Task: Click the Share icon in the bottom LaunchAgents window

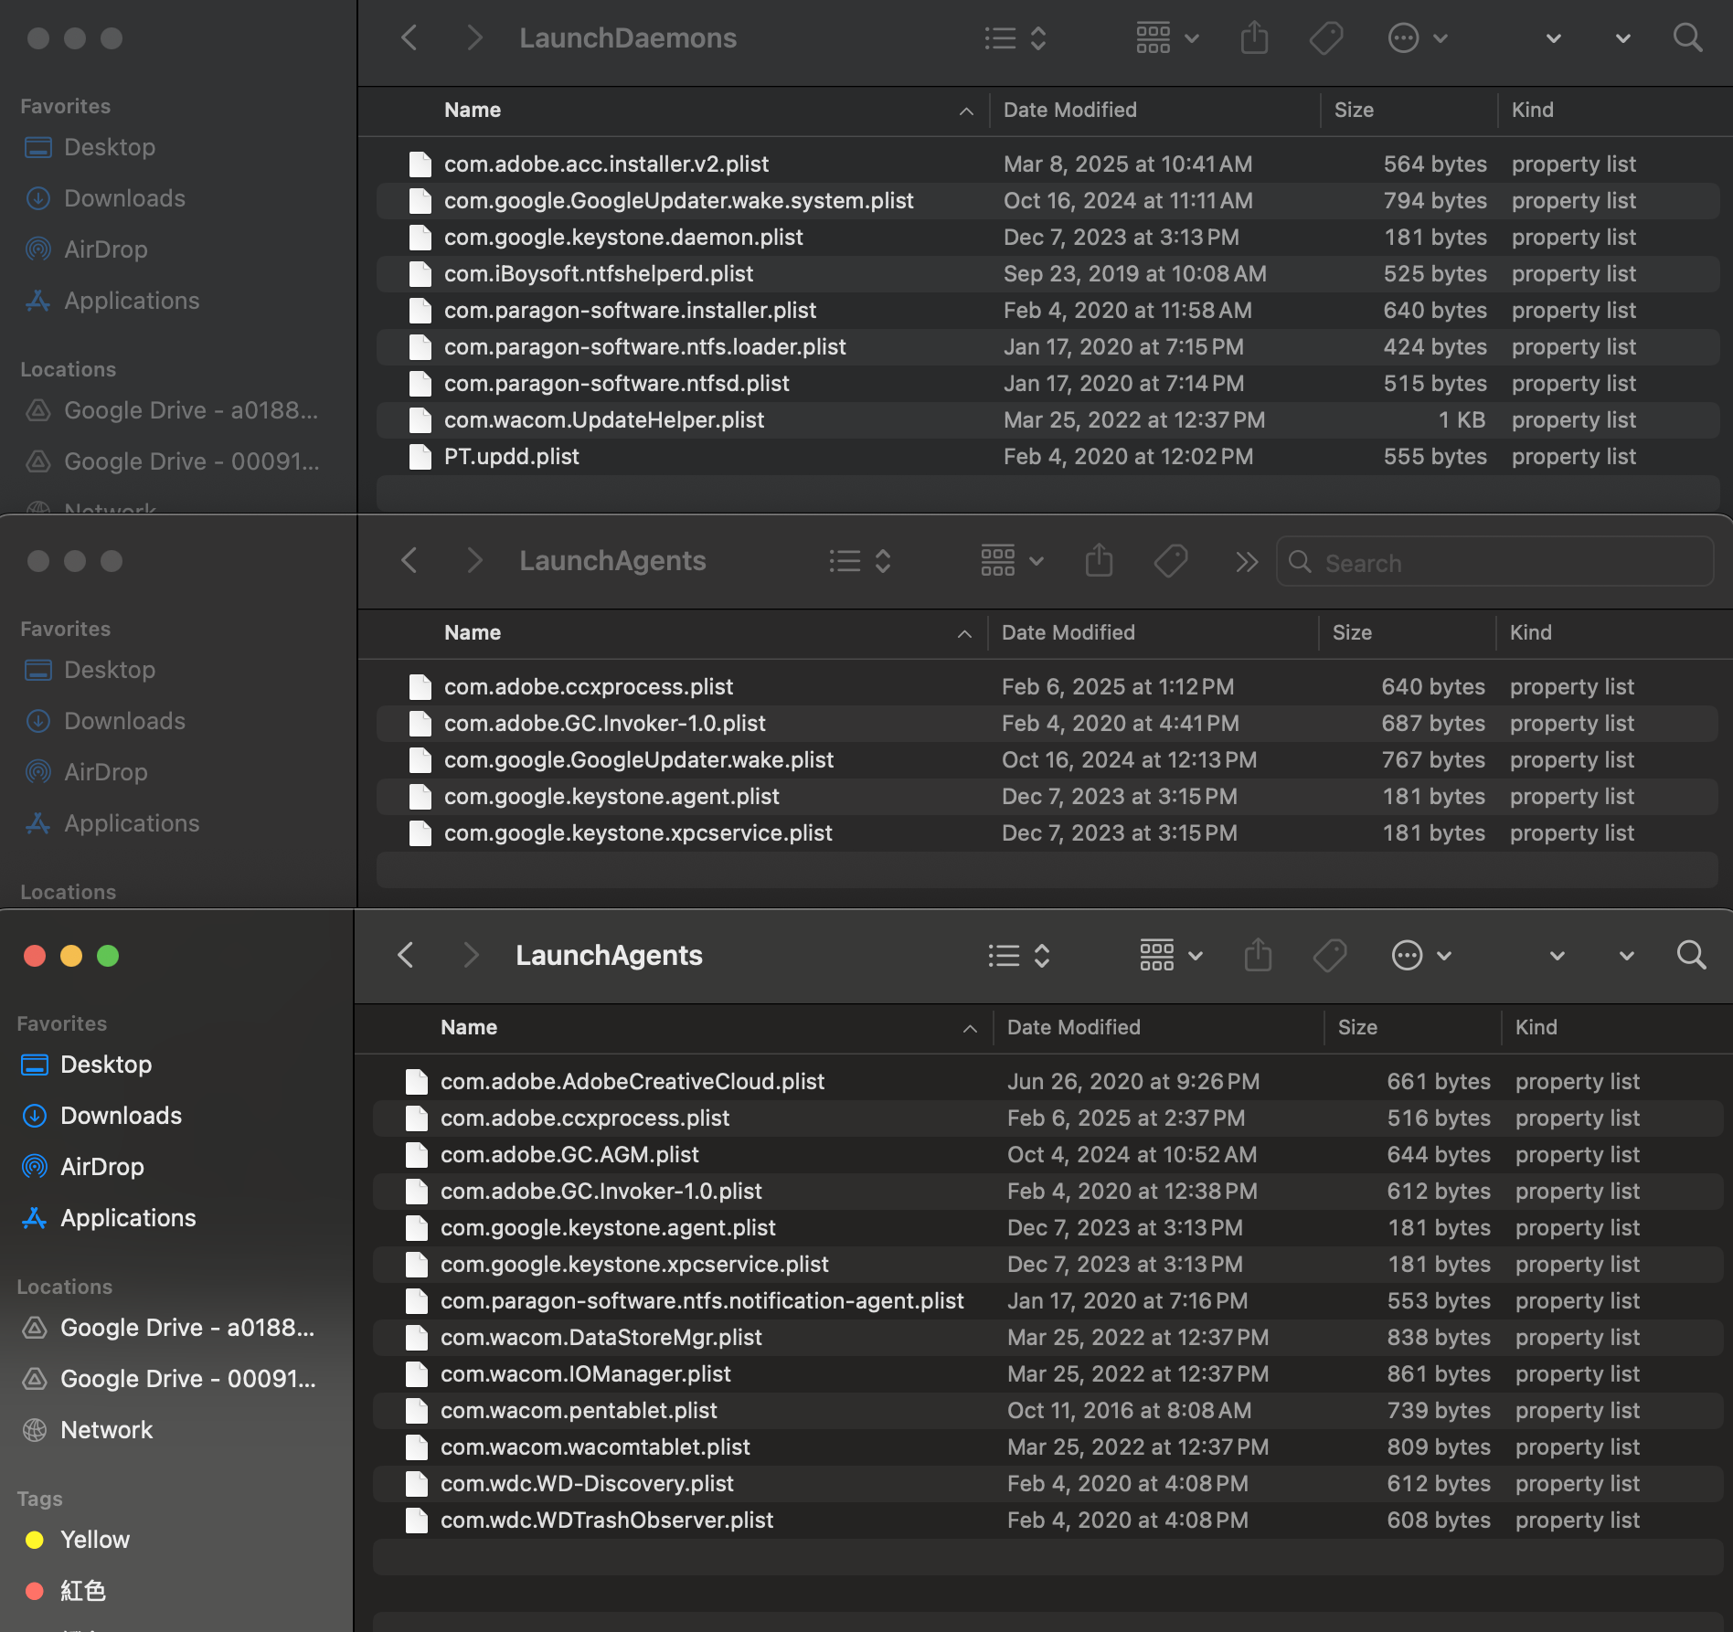Action: click(x=1258, y=956)
